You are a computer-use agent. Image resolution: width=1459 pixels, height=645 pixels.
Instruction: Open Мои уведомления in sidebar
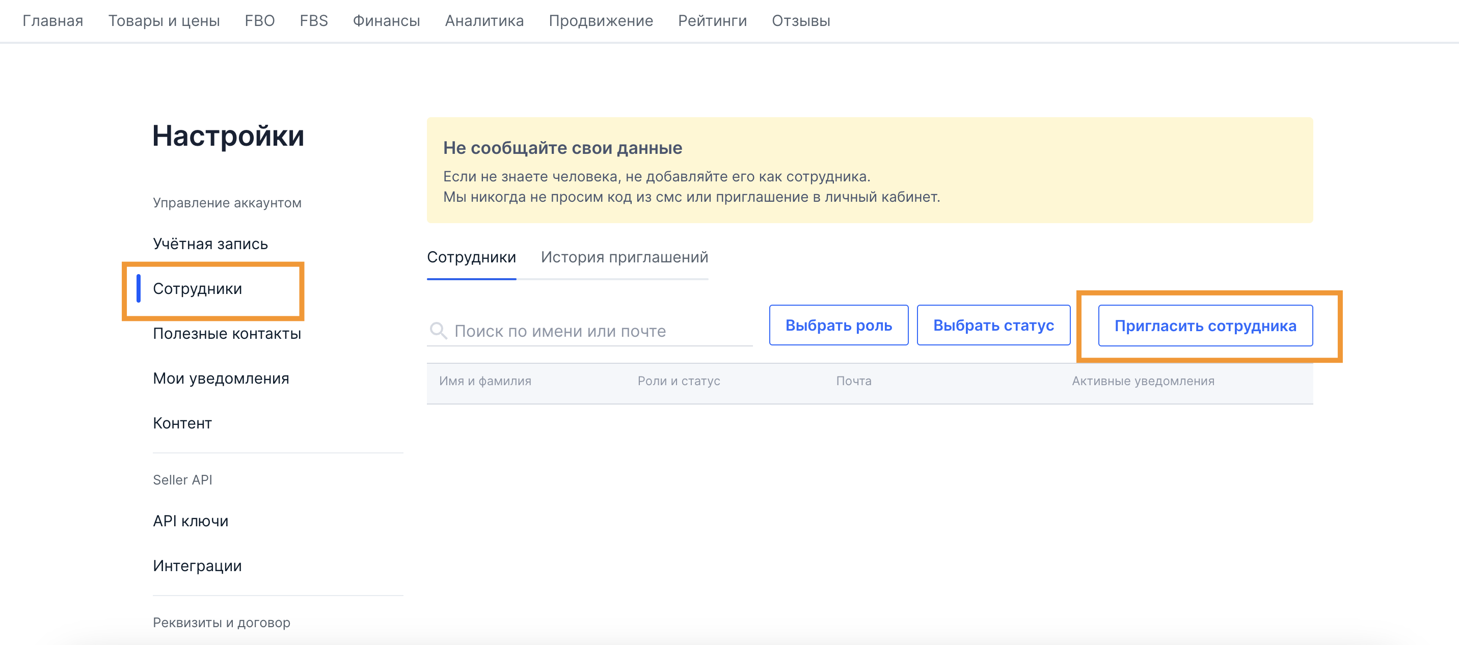point(221,378)
